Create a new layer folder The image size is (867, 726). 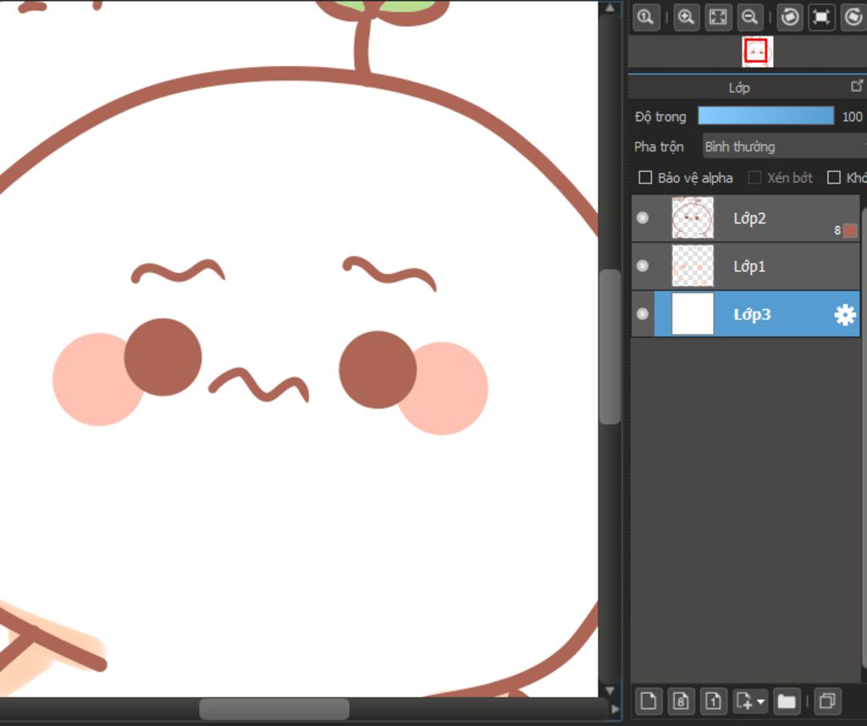[x=787, y=701]
